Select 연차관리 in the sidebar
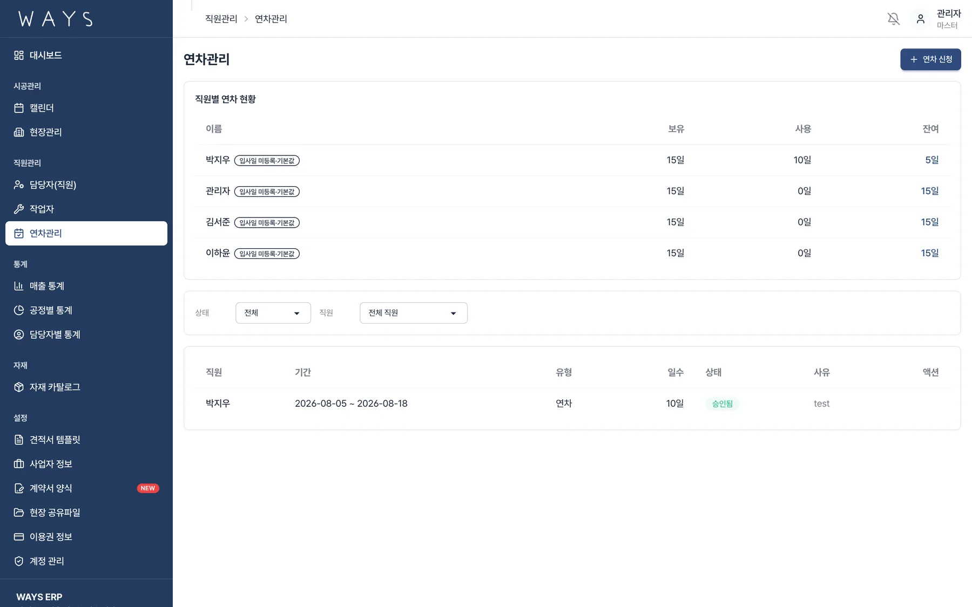The height and width of the screenshot is (607, 972). click(86, 233)
